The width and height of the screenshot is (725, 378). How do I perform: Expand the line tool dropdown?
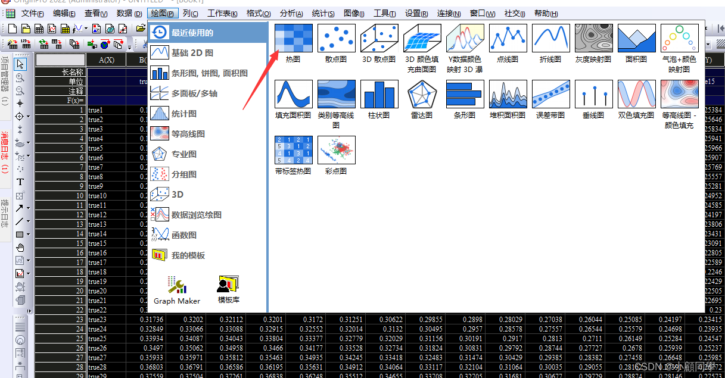point(28,221)
